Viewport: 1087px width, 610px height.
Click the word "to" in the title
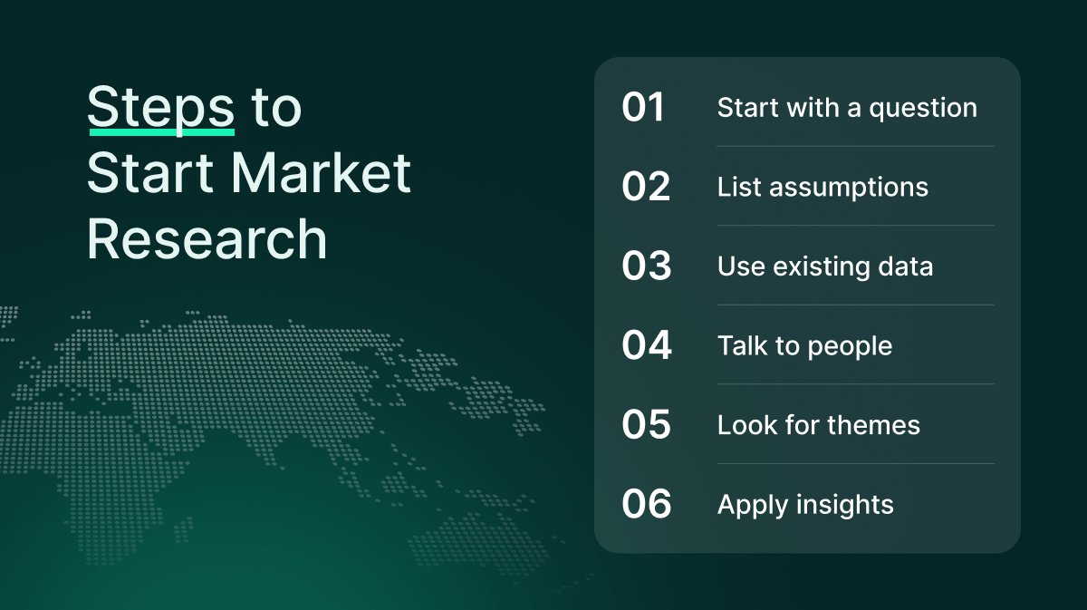[x=275, y=108]
